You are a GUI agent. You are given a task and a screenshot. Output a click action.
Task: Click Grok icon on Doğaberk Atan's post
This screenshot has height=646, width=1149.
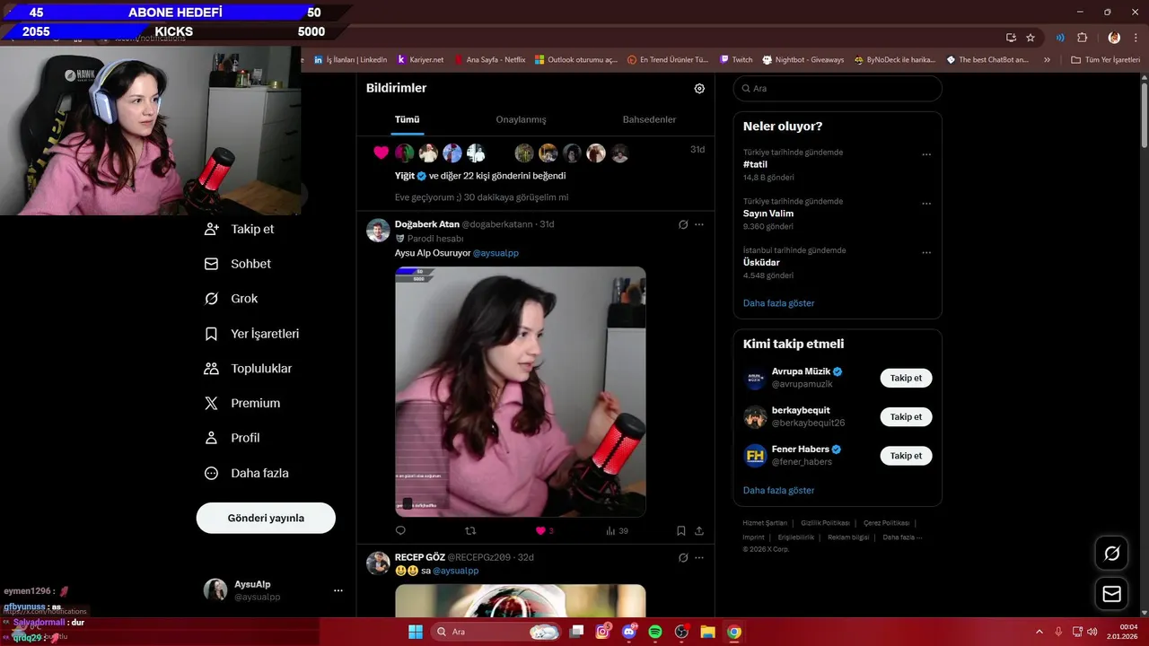[683, 224]
